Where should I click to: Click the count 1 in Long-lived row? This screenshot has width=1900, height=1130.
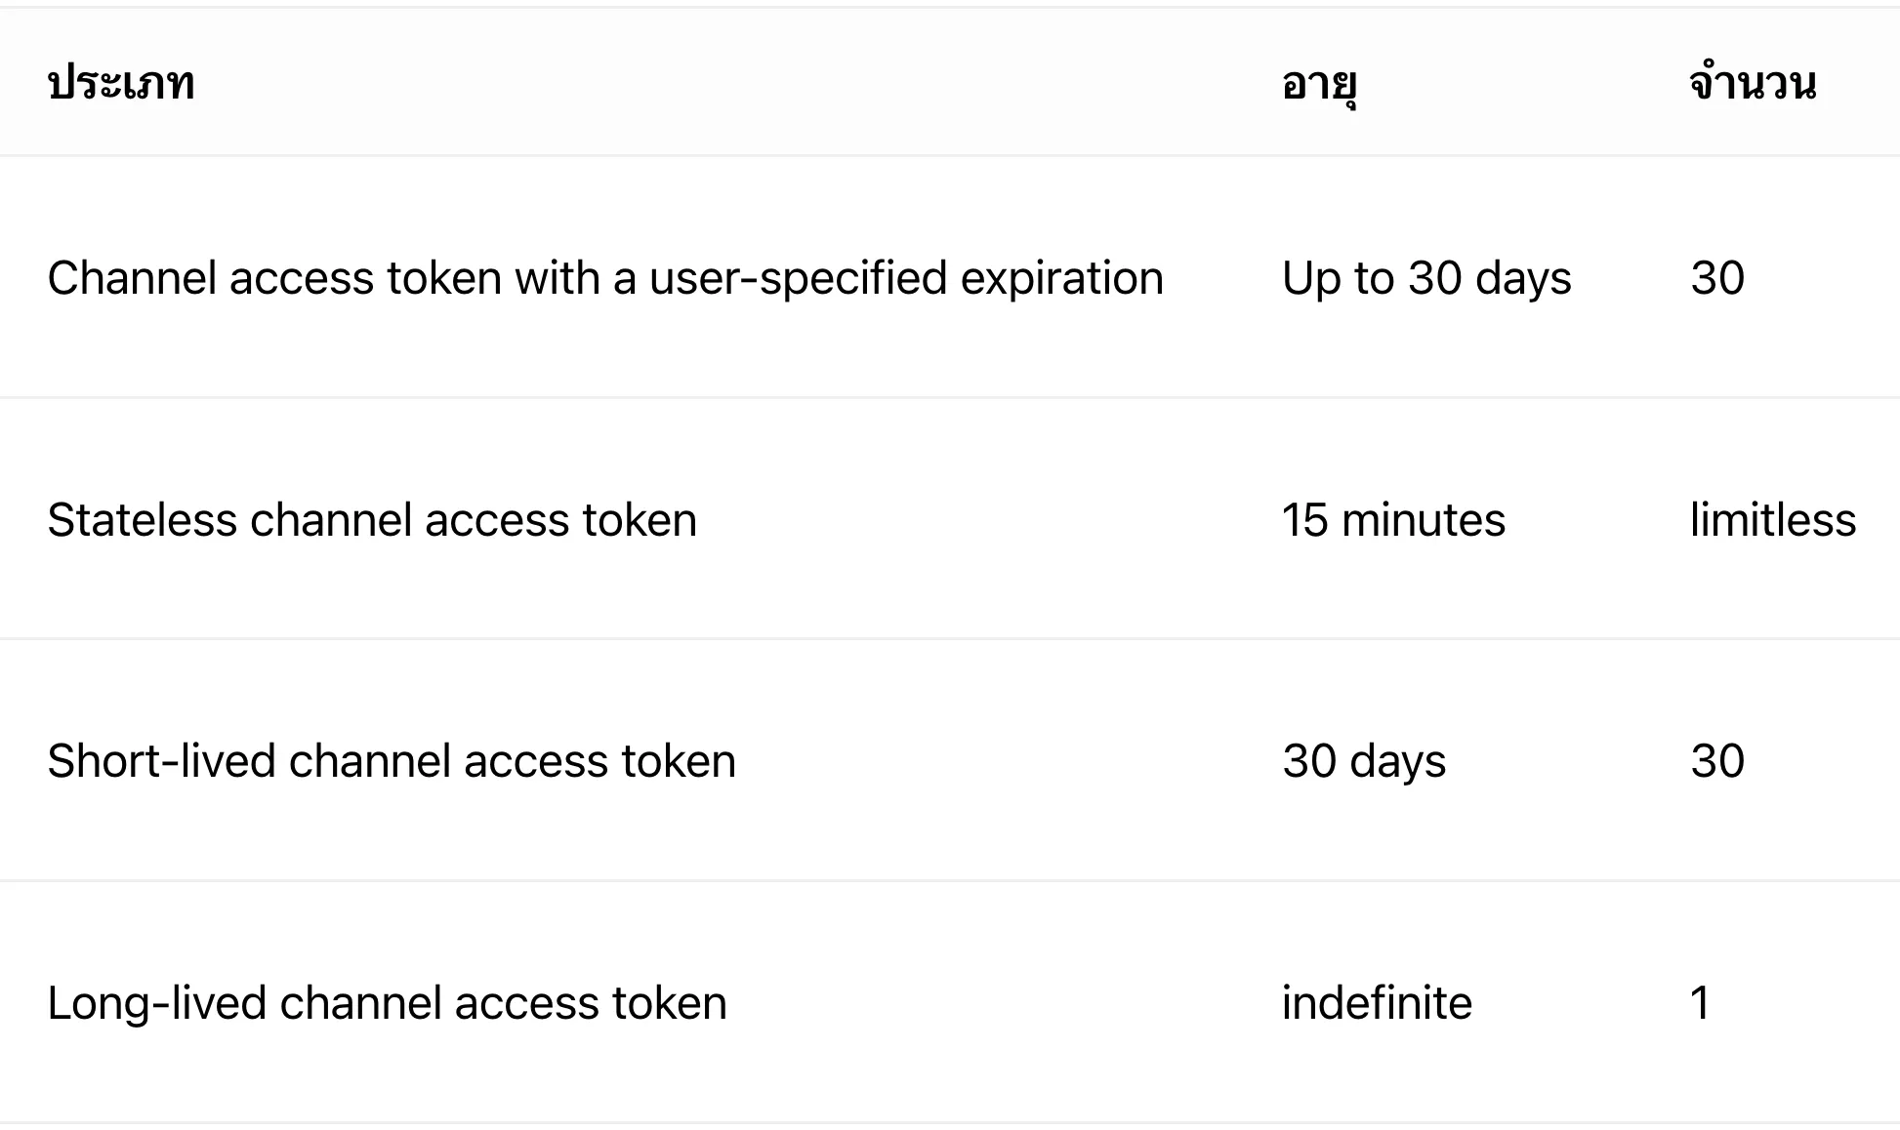[1700, 1003]
